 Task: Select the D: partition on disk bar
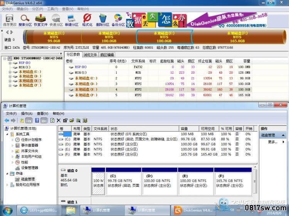(x=109, y=37)
